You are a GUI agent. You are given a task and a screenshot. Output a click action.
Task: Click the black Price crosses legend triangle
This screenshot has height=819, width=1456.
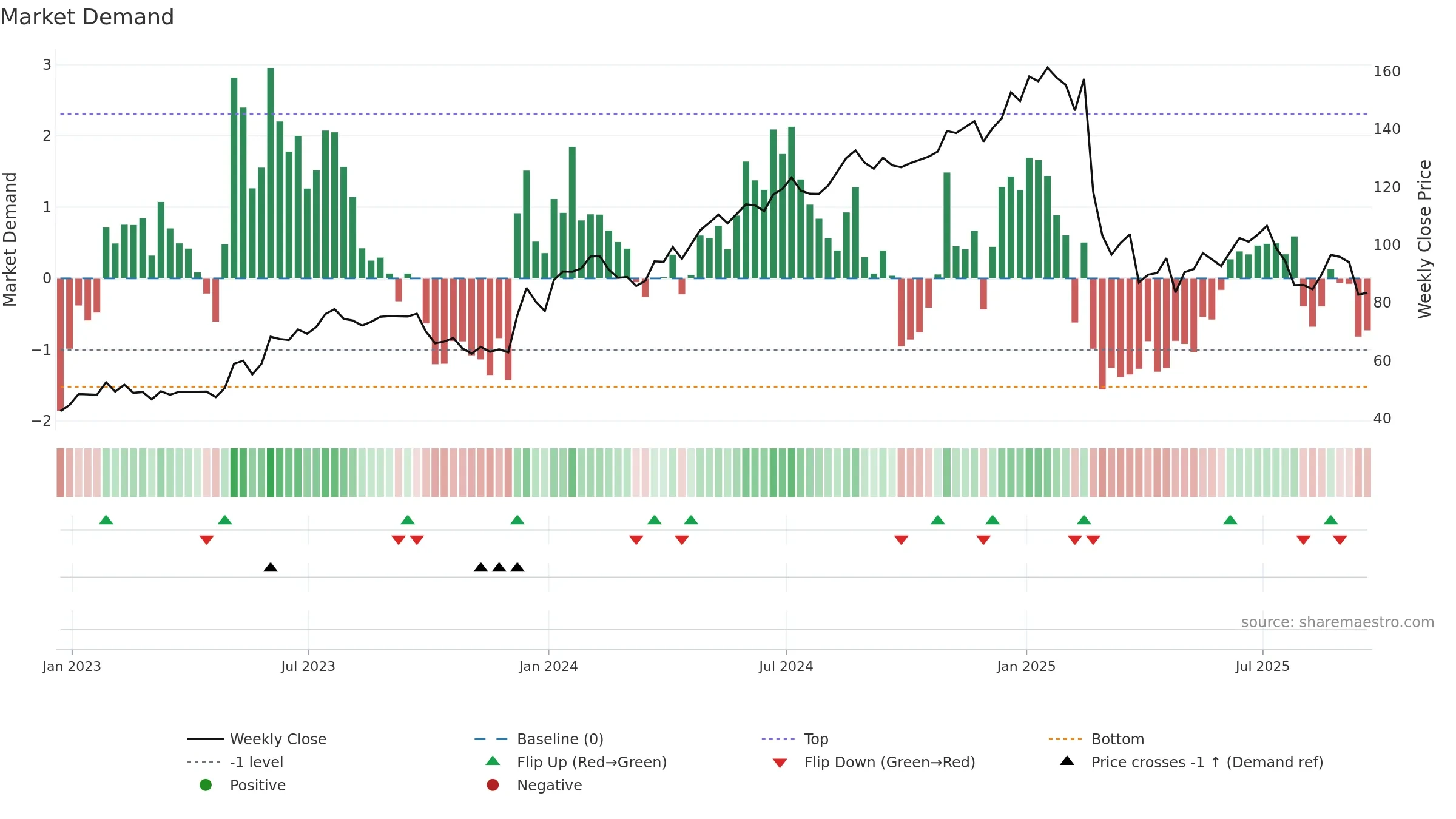click(x=1067, y=761)
